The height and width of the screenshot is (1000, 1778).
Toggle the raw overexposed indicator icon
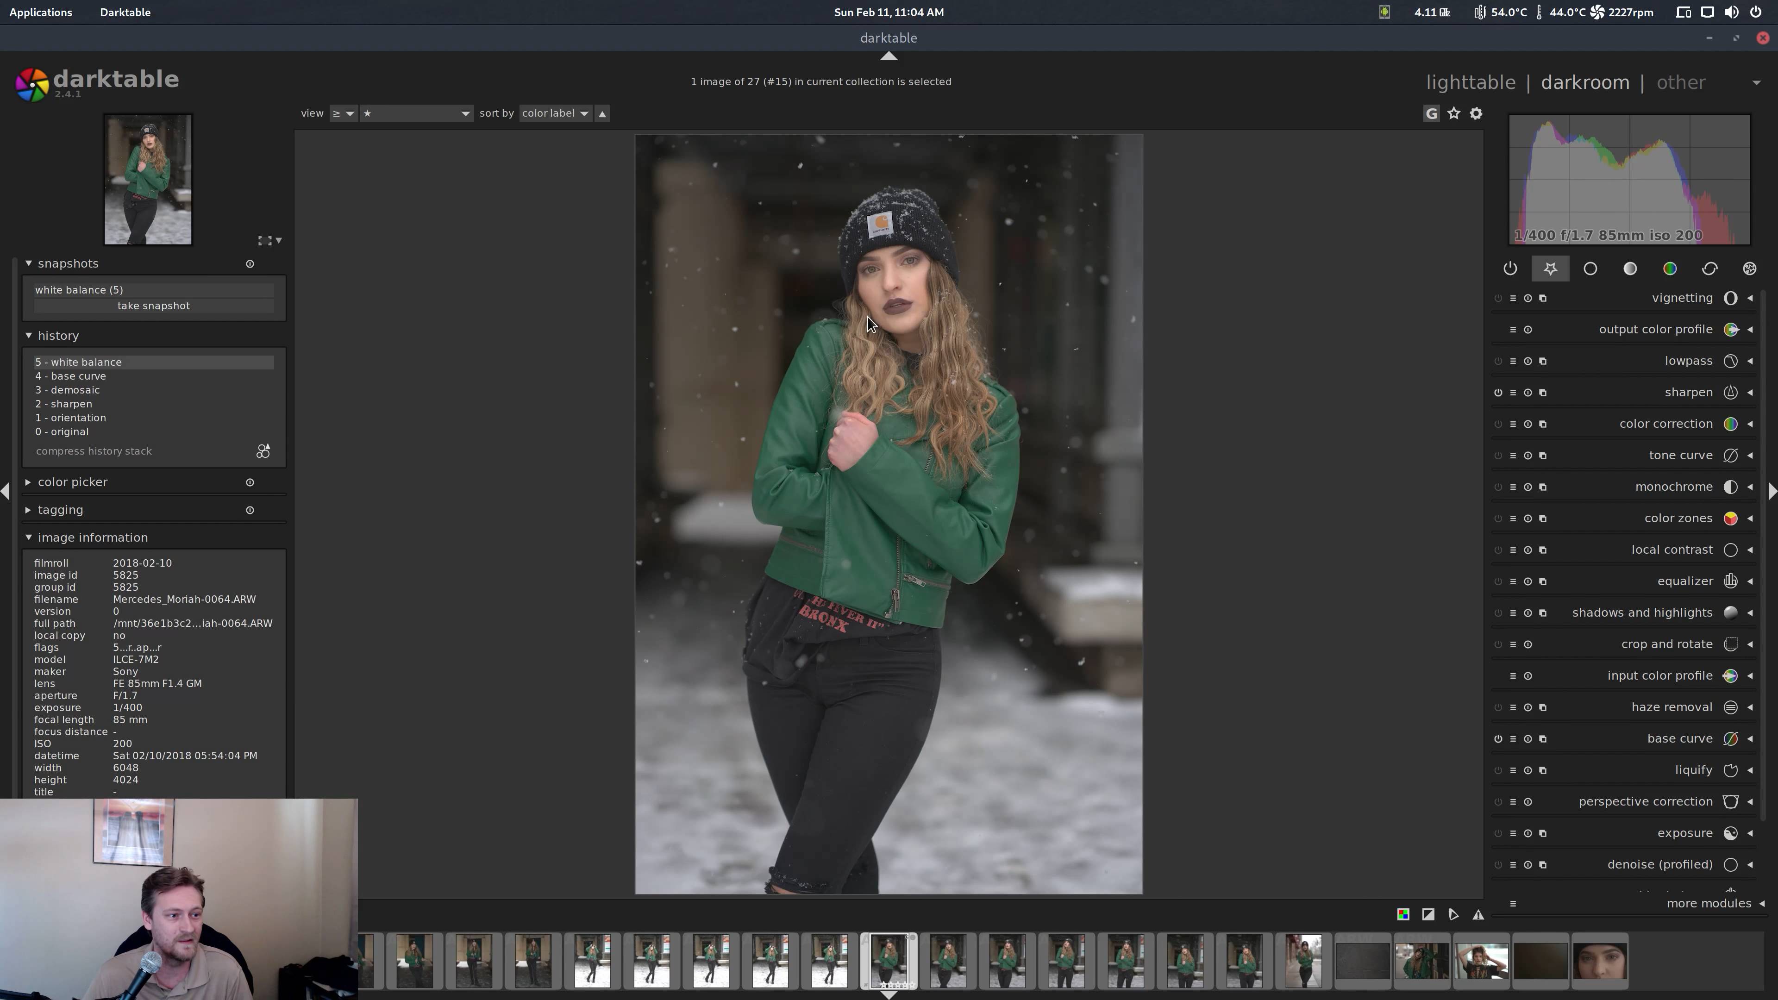[1403, 914]
